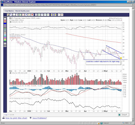The height and width of the screenshot is (125, 135).
Task: Select the red-green line segment tool
Action: (x=48, y=15)
